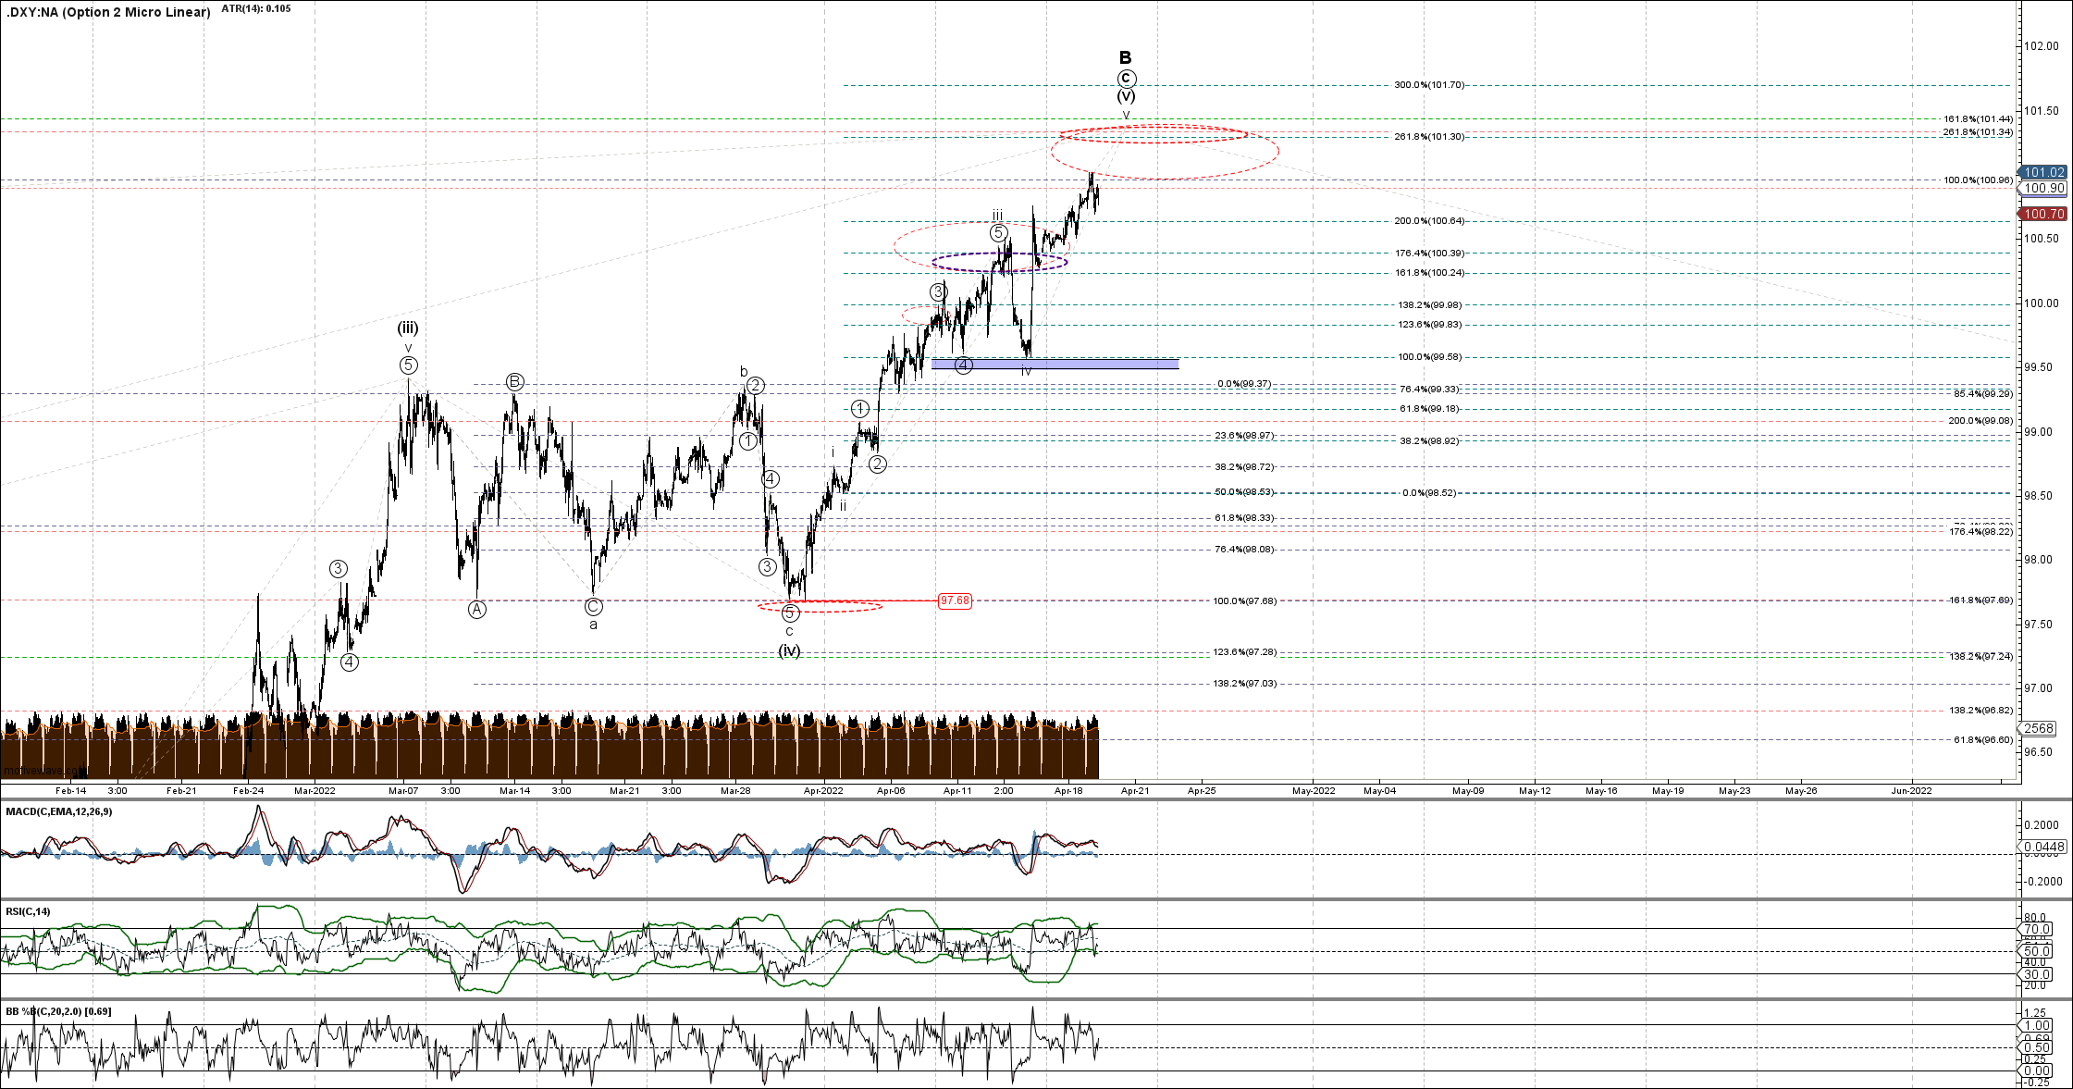This screenshot has width=2073, height=1089.
Task: Select the 300.0%(101.70) Fibonacci level label
Action: pos(1428,85)
